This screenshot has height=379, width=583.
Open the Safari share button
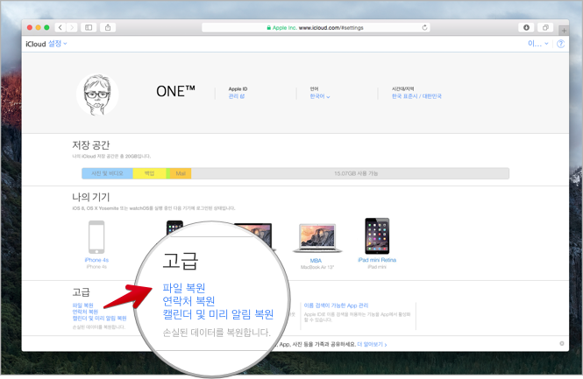tap(108, 27)
